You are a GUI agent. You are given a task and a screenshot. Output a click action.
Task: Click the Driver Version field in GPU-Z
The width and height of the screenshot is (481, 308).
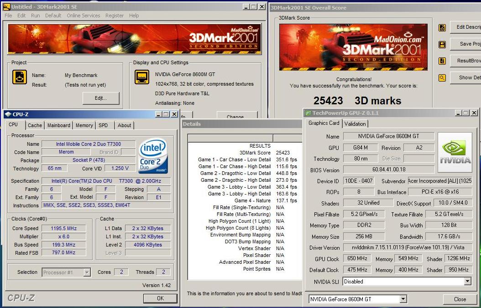(408, 247)
